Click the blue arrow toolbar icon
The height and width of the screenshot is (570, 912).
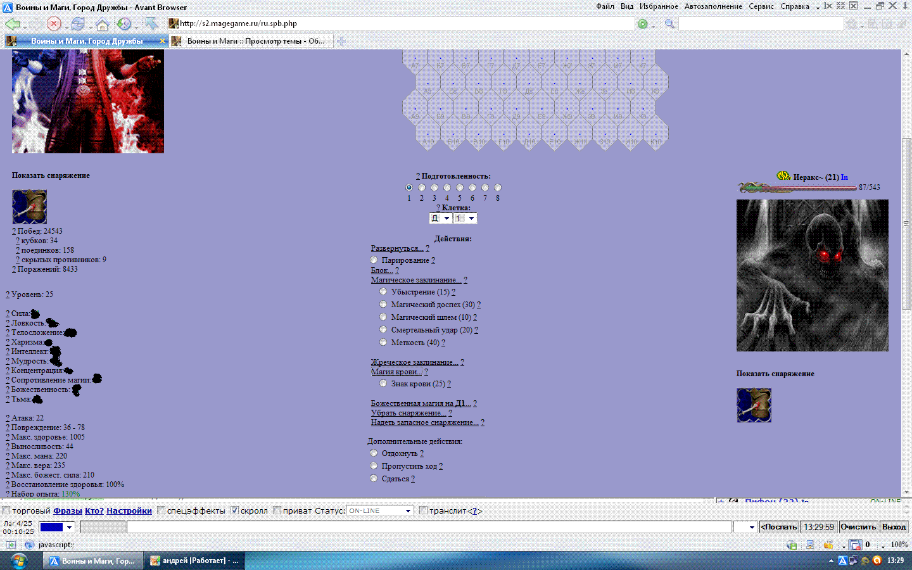(x=151, y=24)
